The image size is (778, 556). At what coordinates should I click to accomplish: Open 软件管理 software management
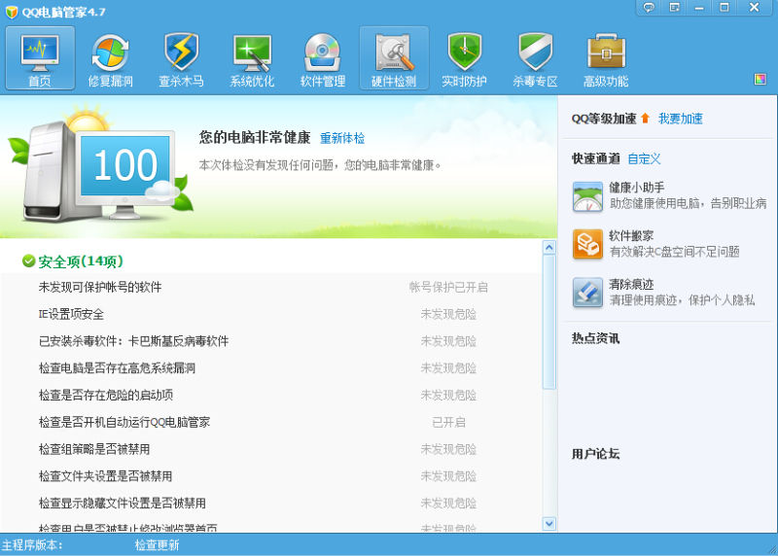(x=323, y=58)
